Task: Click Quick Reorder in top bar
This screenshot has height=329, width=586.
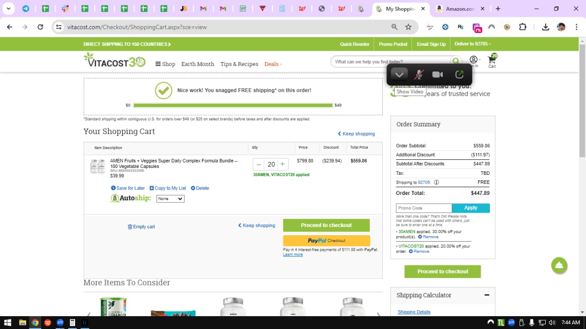Action: point(354,44)
